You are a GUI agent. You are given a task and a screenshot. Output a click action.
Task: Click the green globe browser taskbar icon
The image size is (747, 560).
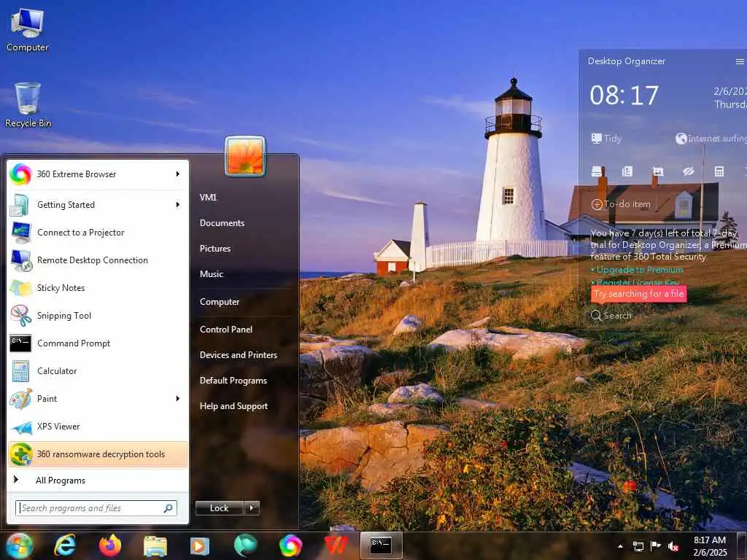pos(245,545)
